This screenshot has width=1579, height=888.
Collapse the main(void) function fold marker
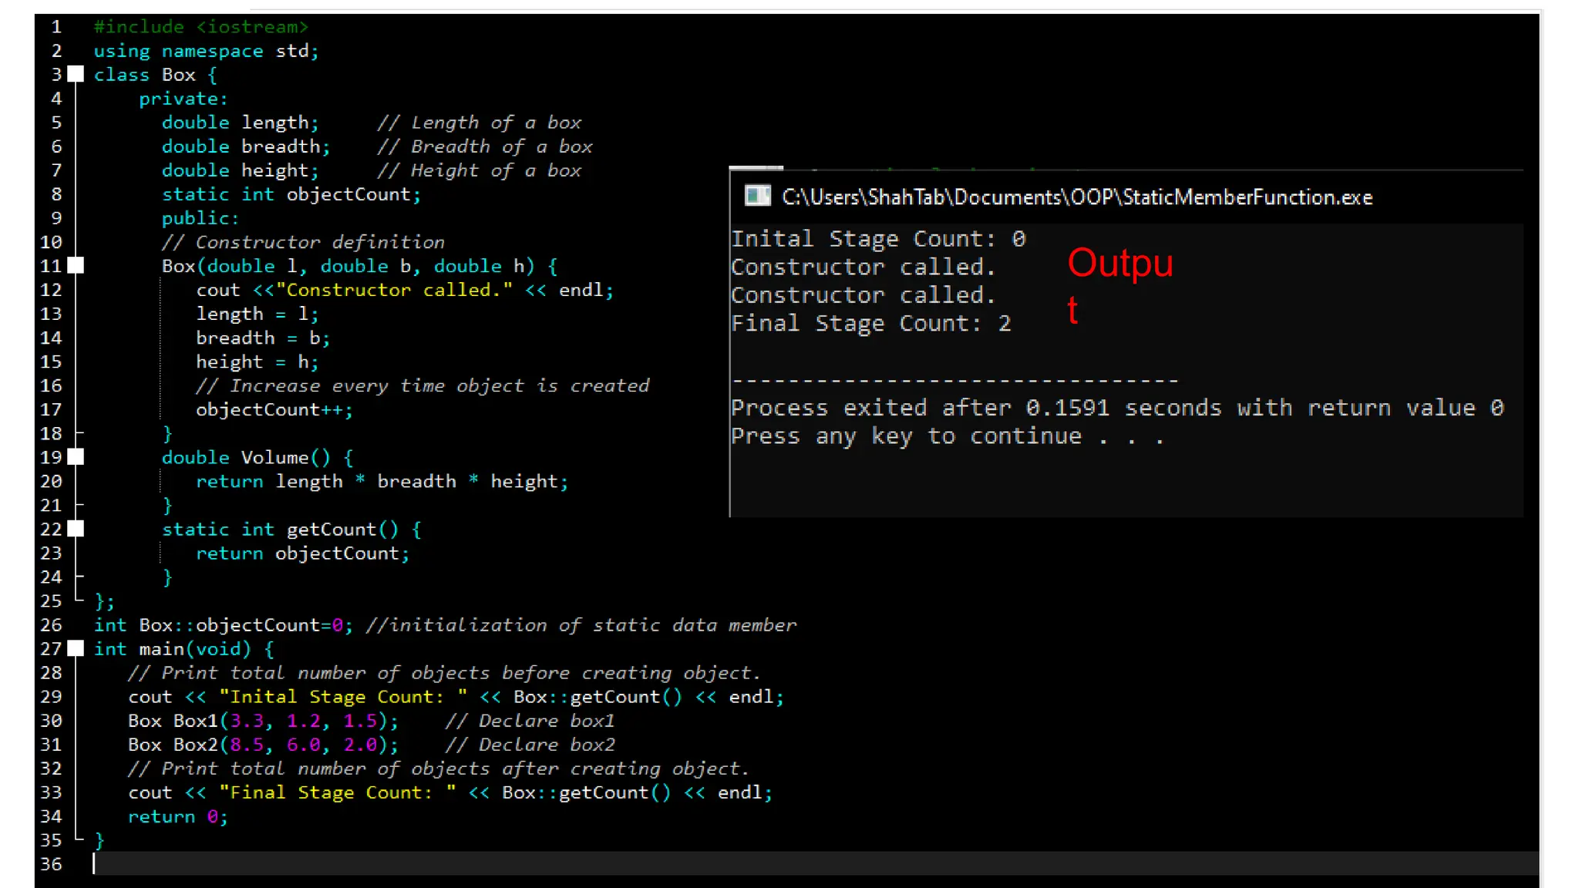76,648
